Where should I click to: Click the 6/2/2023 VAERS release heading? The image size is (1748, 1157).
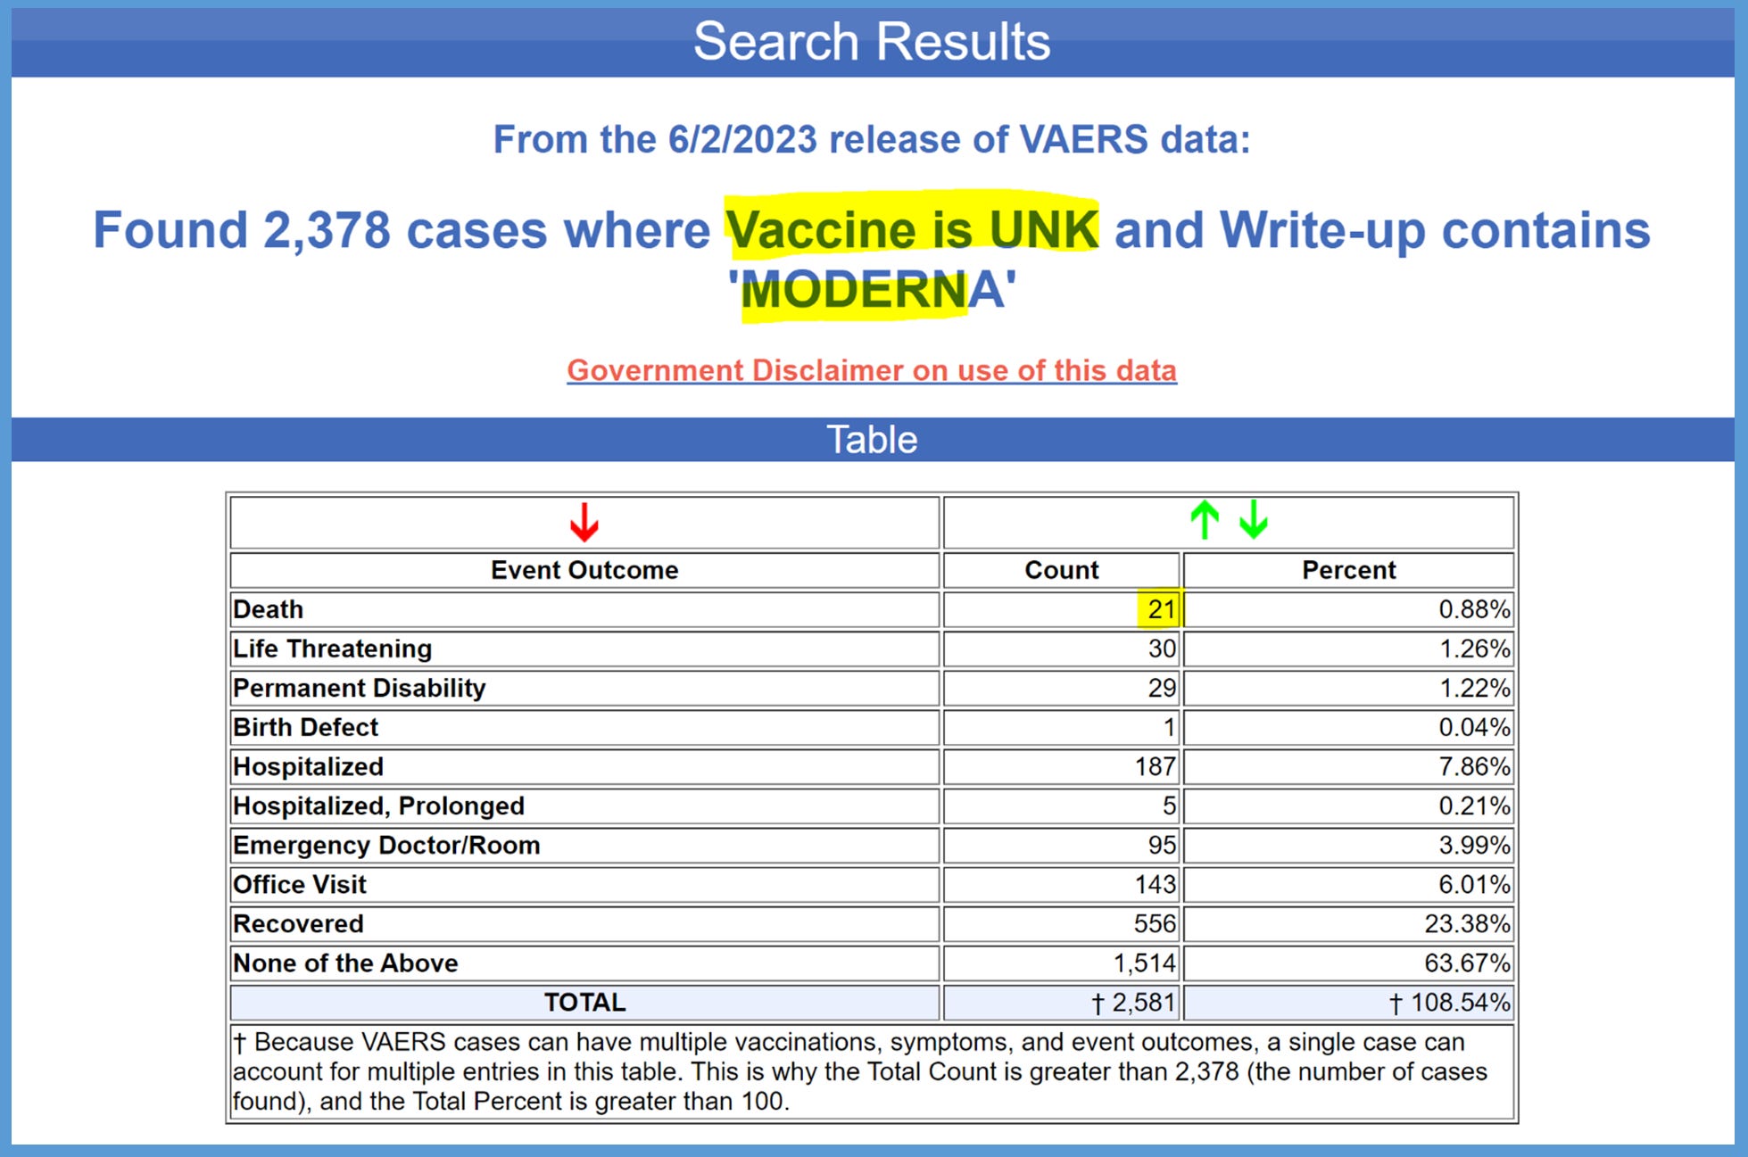pos(872,139)
